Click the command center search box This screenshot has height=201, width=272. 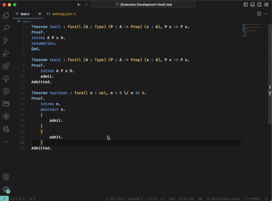143,5
